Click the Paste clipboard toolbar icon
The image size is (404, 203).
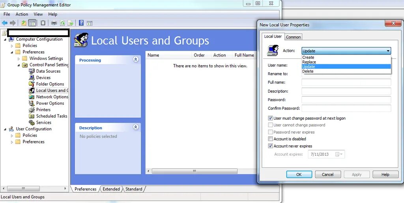point(43,23)
